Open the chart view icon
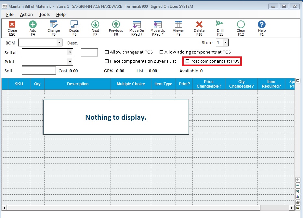303x218 pixels. [298, 197]
